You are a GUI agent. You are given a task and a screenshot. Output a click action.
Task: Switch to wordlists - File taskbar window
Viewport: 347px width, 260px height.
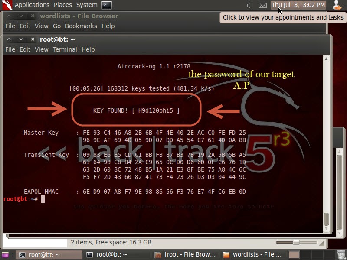pos(253,255)
